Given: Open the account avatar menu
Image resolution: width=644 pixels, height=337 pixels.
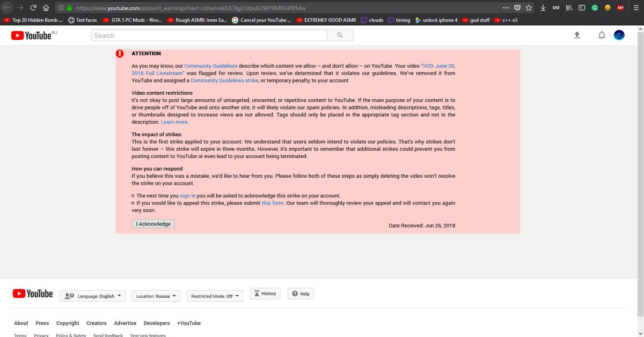Looking at the screenshot, I should [x=619, y=35].
